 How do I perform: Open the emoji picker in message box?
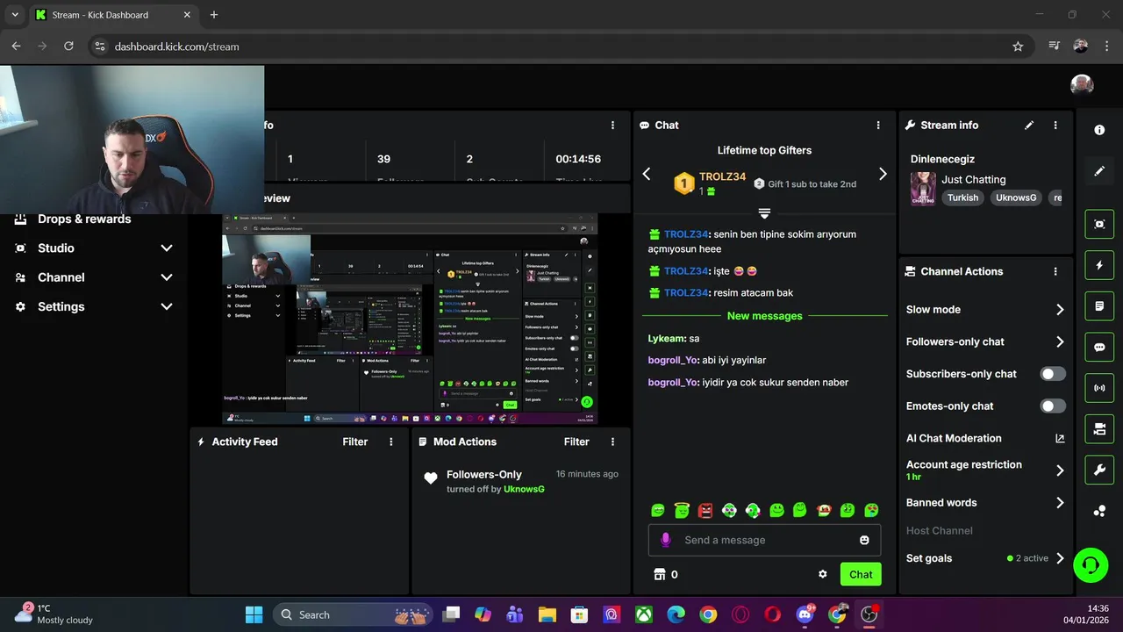coord(864,540)
